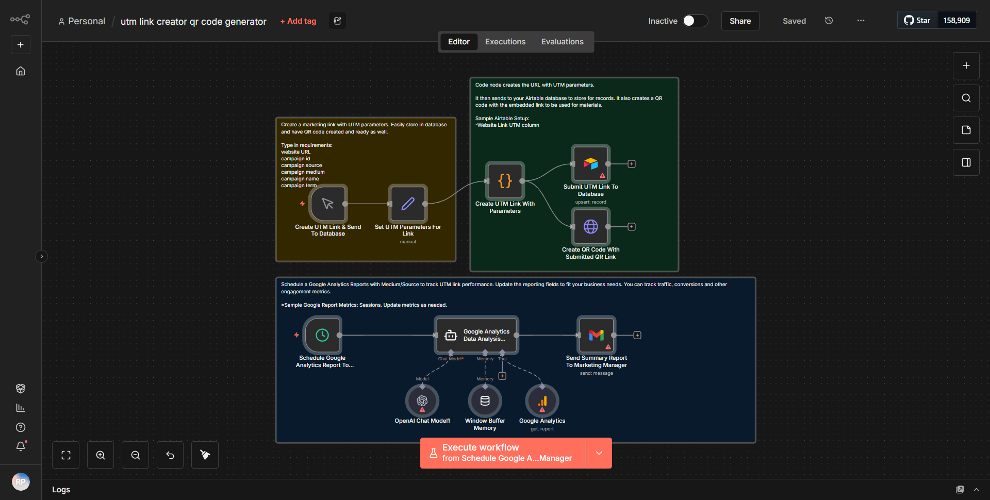990x500 pixels.
Task: Click the fit-to-view canvas button
Action: click(x=66, y=455)
